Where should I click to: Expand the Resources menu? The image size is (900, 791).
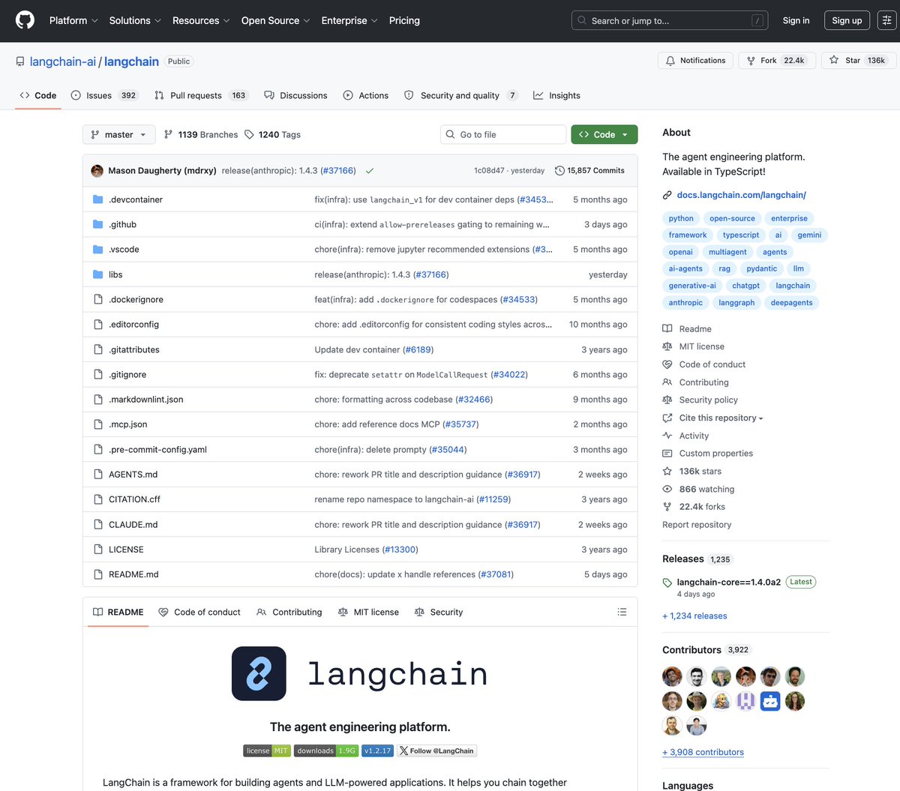coord(201,20)
